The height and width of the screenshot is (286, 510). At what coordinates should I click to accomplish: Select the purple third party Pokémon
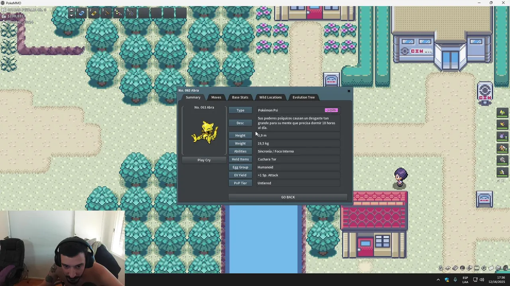(502, 136)
